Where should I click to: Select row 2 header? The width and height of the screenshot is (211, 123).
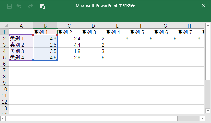click(4, 38)
